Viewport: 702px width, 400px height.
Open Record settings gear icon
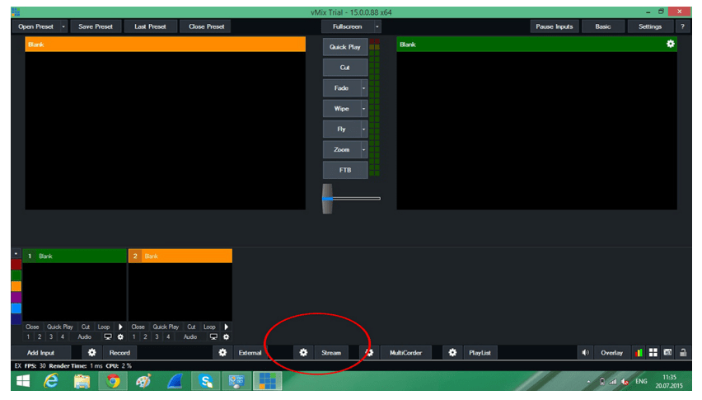pyautogui.click(x=91, y=352)
